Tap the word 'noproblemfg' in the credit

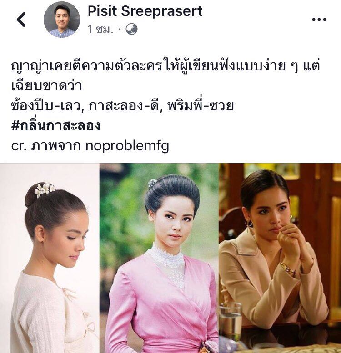(127, 146)
